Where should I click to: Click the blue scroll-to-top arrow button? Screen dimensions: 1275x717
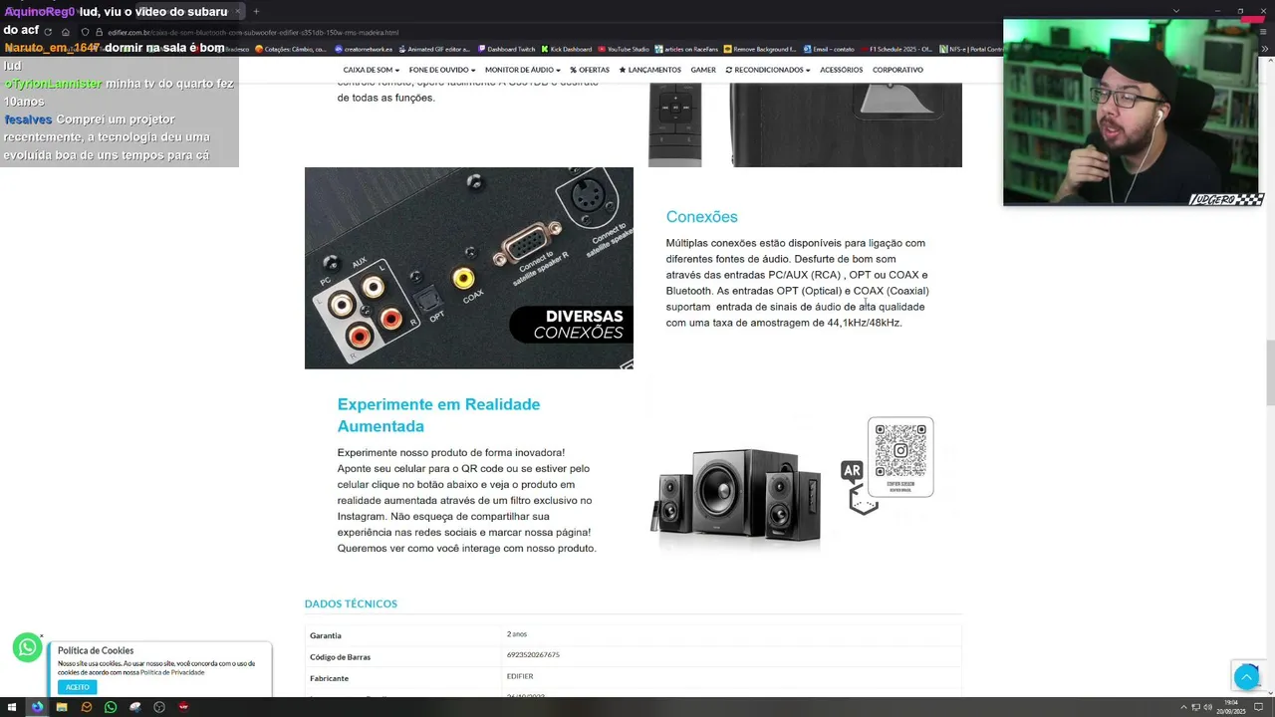click(1246, 677)
